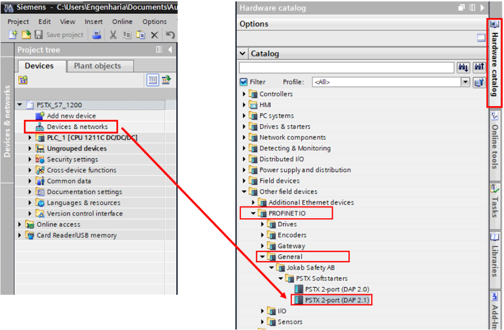Open the Devices & networks vertical tab
504x330 pixels.
[x=7, y=121]
